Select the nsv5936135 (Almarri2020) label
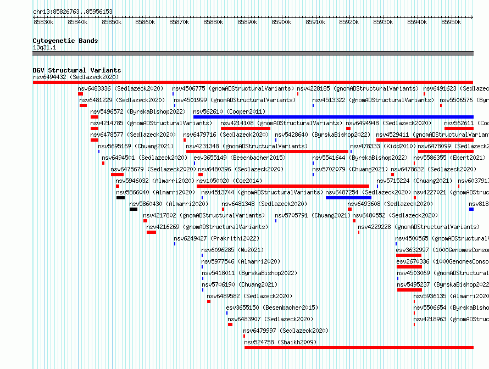This screenshot has height=369, width=489. tap(451, 296)
